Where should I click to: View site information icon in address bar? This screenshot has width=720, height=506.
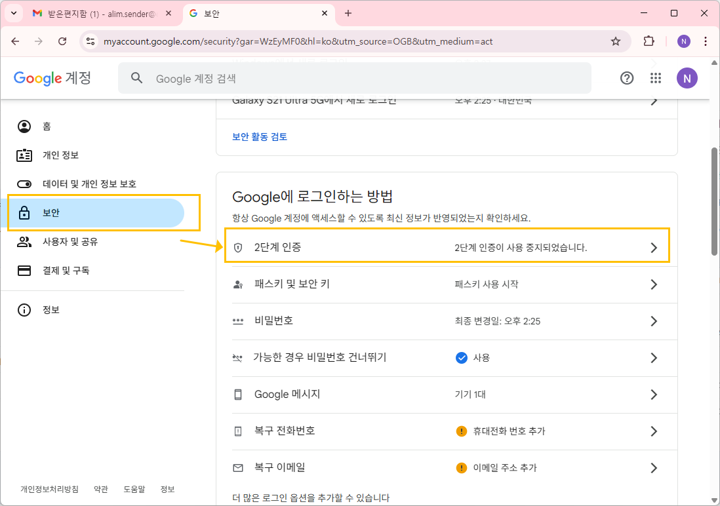click(x=90, y=41)
